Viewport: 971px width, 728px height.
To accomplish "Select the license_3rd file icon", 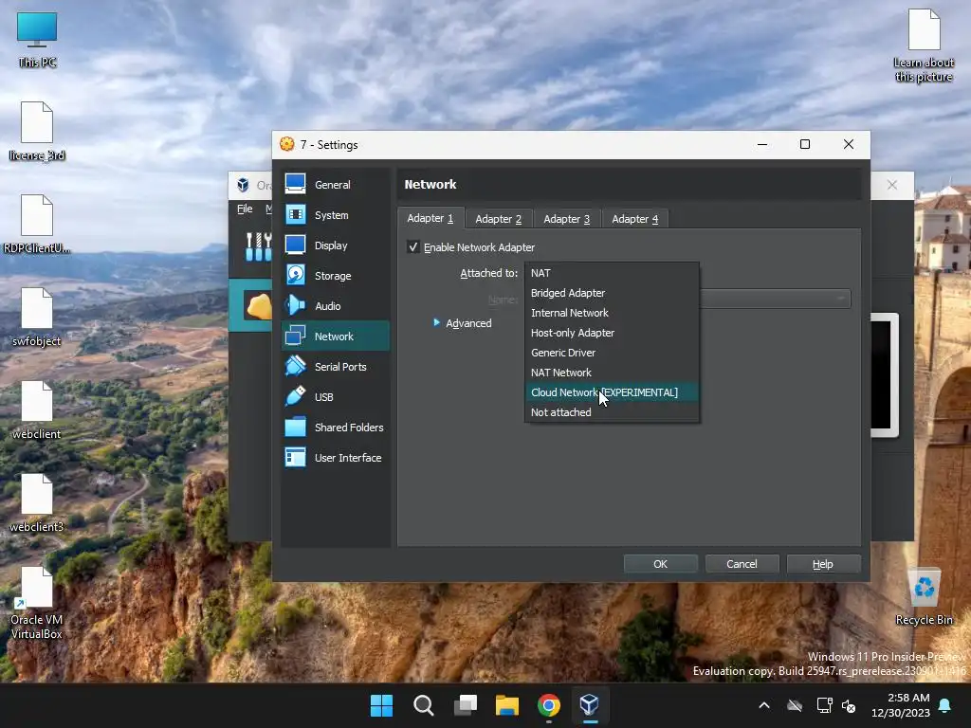I will click(37, 131).
